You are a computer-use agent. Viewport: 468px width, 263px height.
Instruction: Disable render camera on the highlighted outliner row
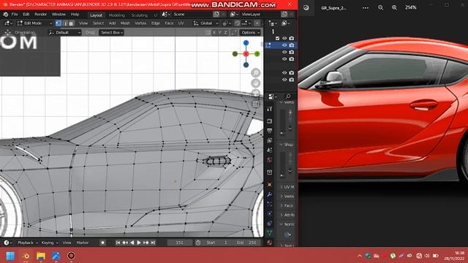click(292, 45)
